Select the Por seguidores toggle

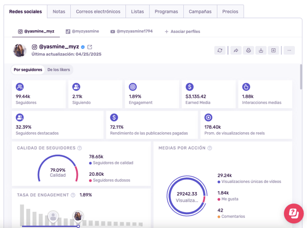(x=28, y=70)
